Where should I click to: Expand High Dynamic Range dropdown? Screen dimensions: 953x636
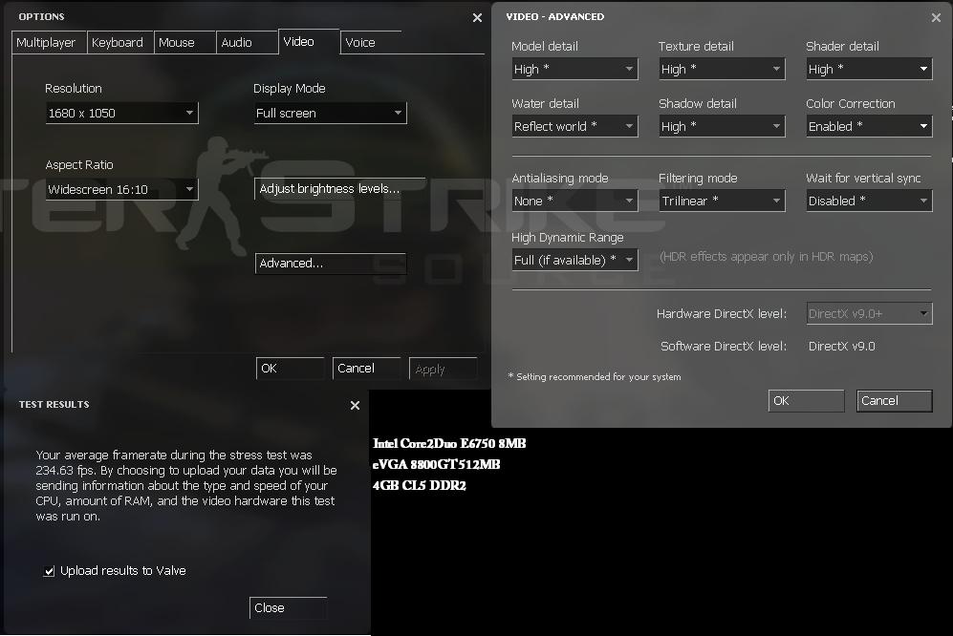(574, 260)
